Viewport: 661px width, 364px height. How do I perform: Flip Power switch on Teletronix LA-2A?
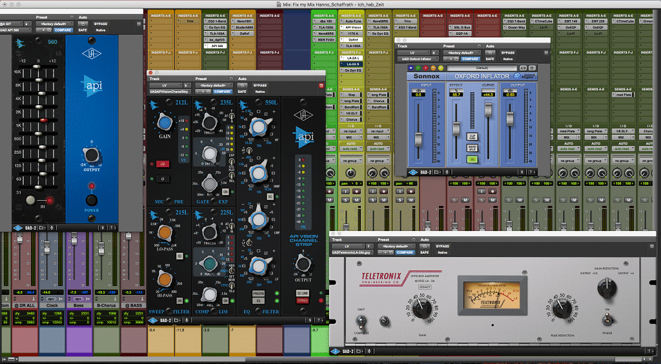pos(607,319)
